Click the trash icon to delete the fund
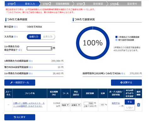Viewport: 149px width, 121px height. [x=139, y=104]
